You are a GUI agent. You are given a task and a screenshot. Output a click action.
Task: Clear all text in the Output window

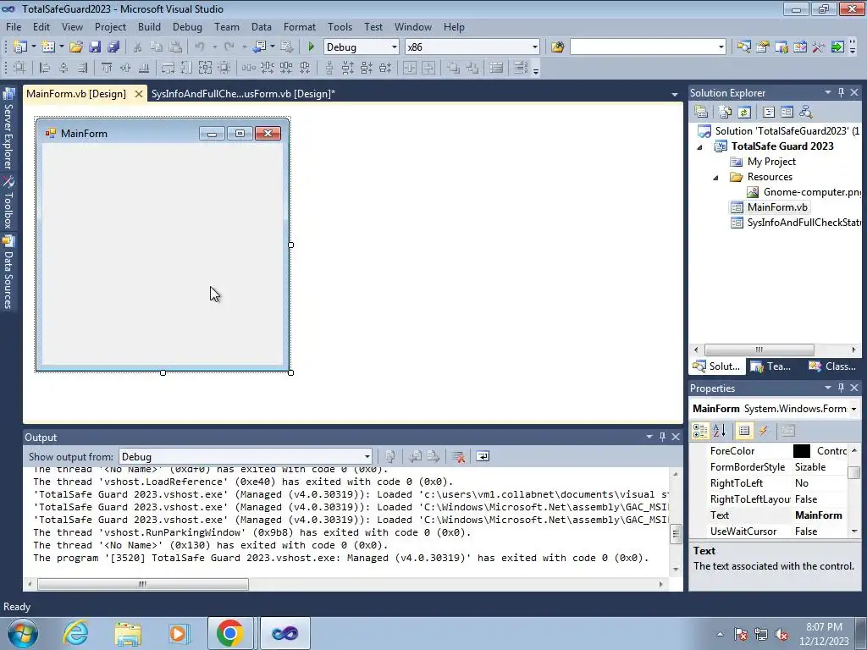(458, 456)
